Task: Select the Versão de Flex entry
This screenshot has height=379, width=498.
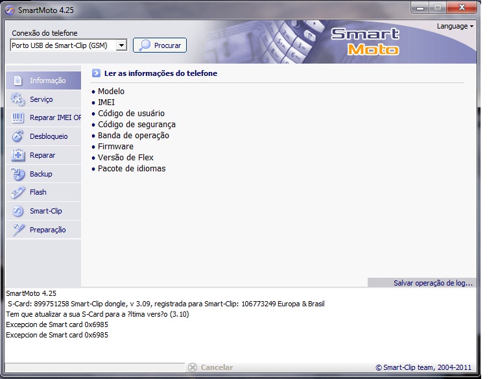Action: click(x=125, y=158)
